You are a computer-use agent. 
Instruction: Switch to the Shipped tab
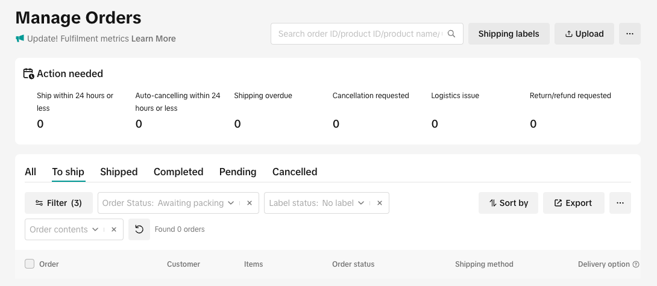pos(119,172)
